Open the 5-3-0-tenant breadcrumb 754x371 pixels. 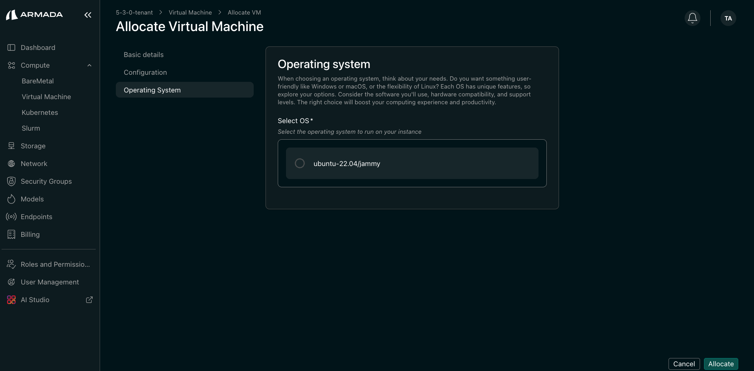pyautogui.click(x=134, y=12)
